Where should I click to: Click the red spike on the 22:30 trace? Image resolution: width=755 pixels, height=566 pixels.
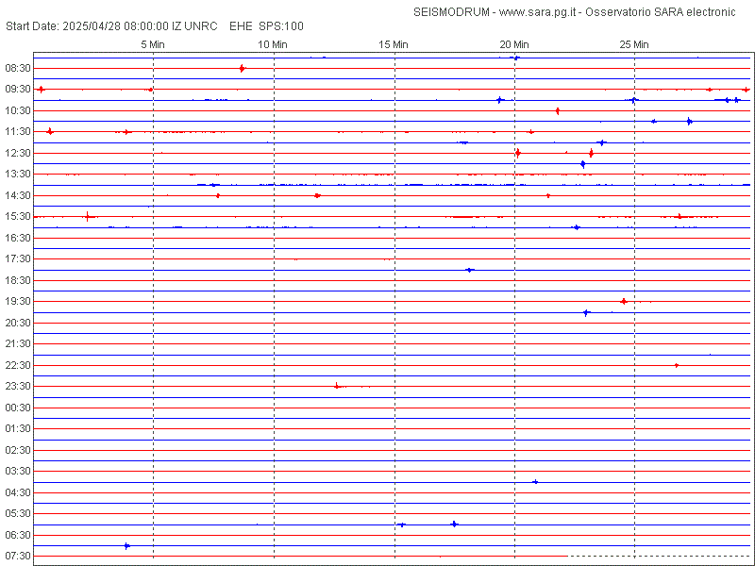(x=677, y=365)
